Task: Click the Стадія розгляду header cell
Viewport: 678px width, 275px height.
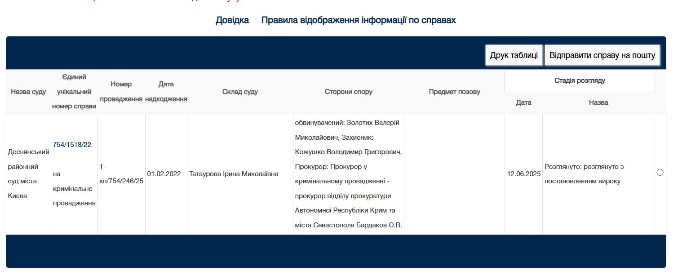Action: (580, 81)
